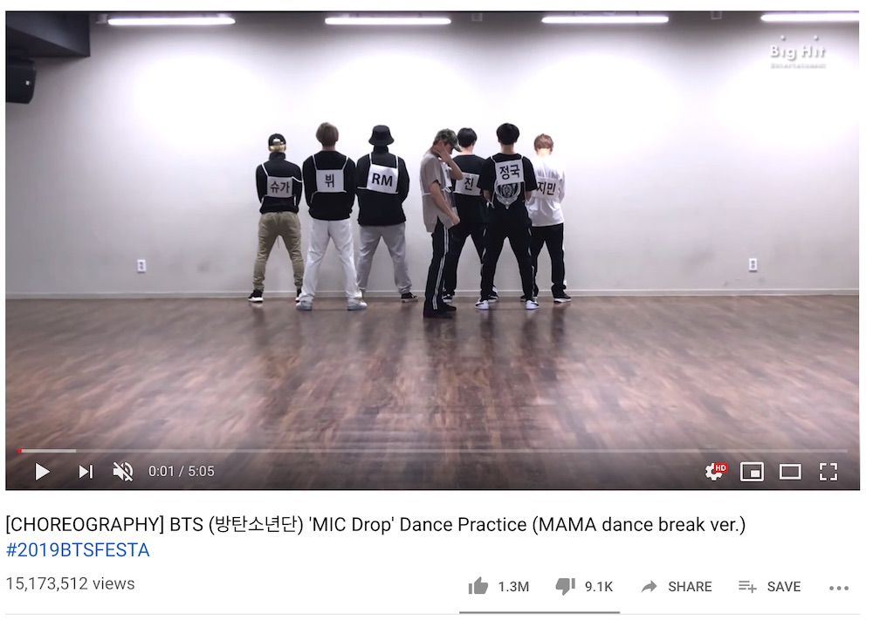
Task: Switch to miniplayer mode
Action: pos(752,472)
